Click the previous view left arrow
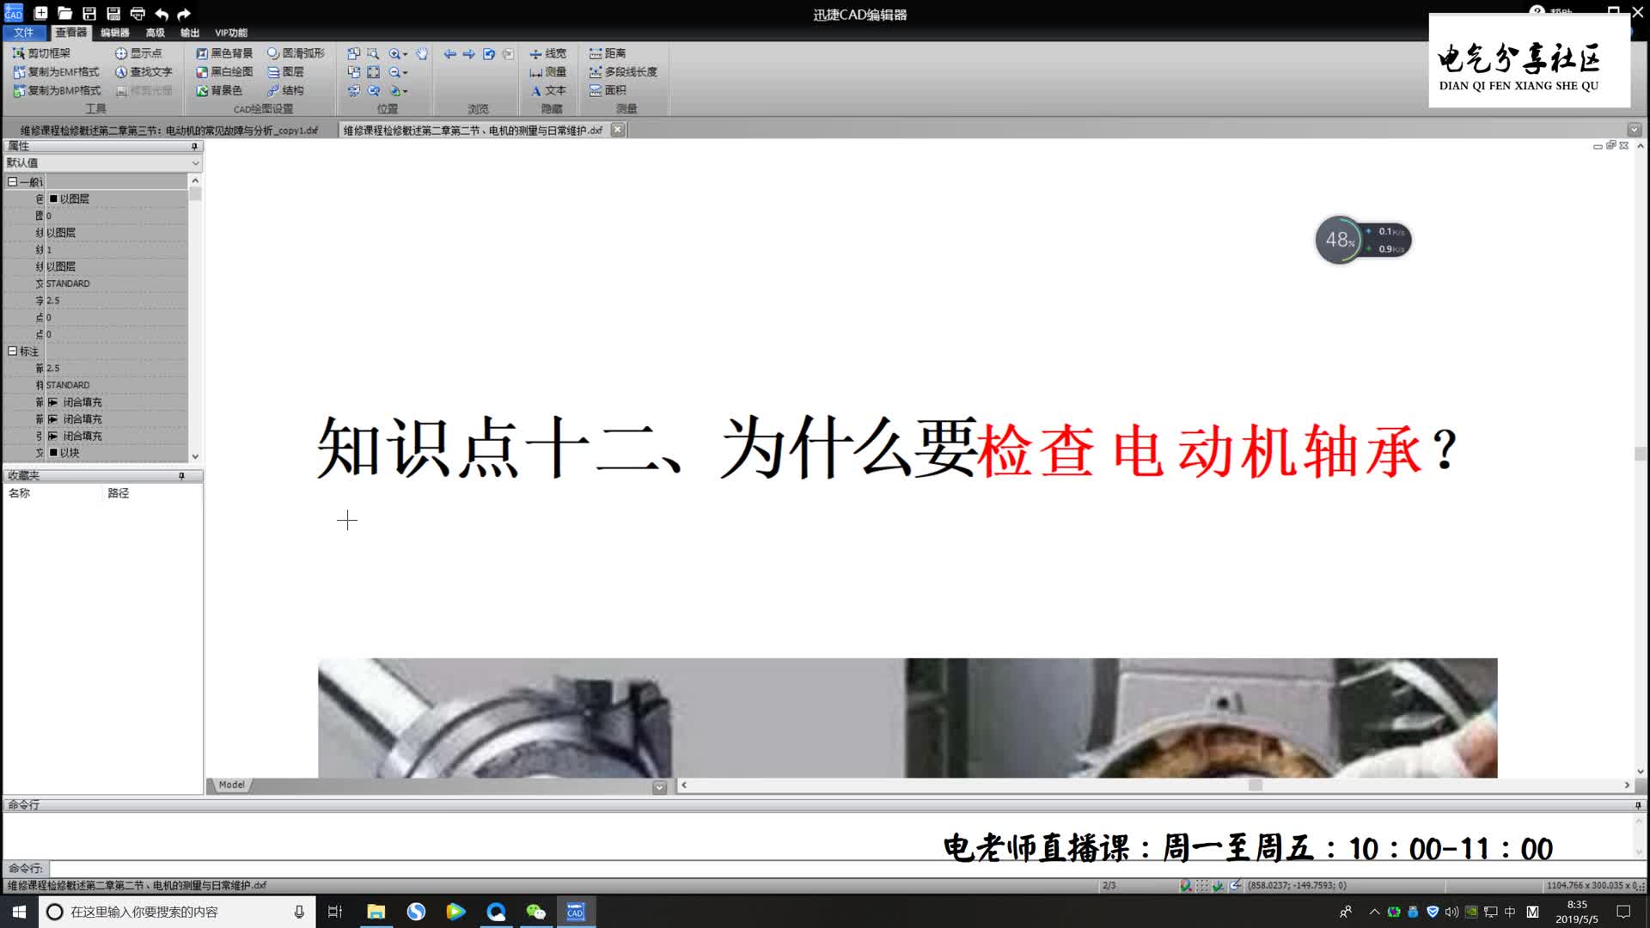Viewport: 1650px width, 928px height. (449, 53)
